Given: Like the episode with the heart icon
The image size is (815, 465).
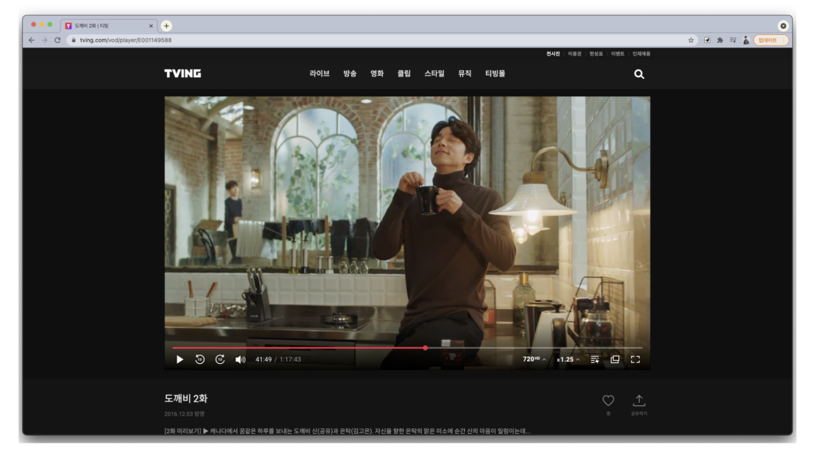Looking at the screenshot, I should point(608,401).
